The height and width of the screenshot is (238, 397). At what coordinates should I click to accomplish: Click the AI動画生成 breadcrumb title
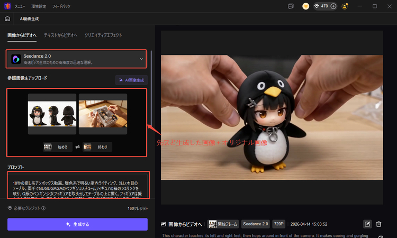pyautogui.click(x=29, y=19)
